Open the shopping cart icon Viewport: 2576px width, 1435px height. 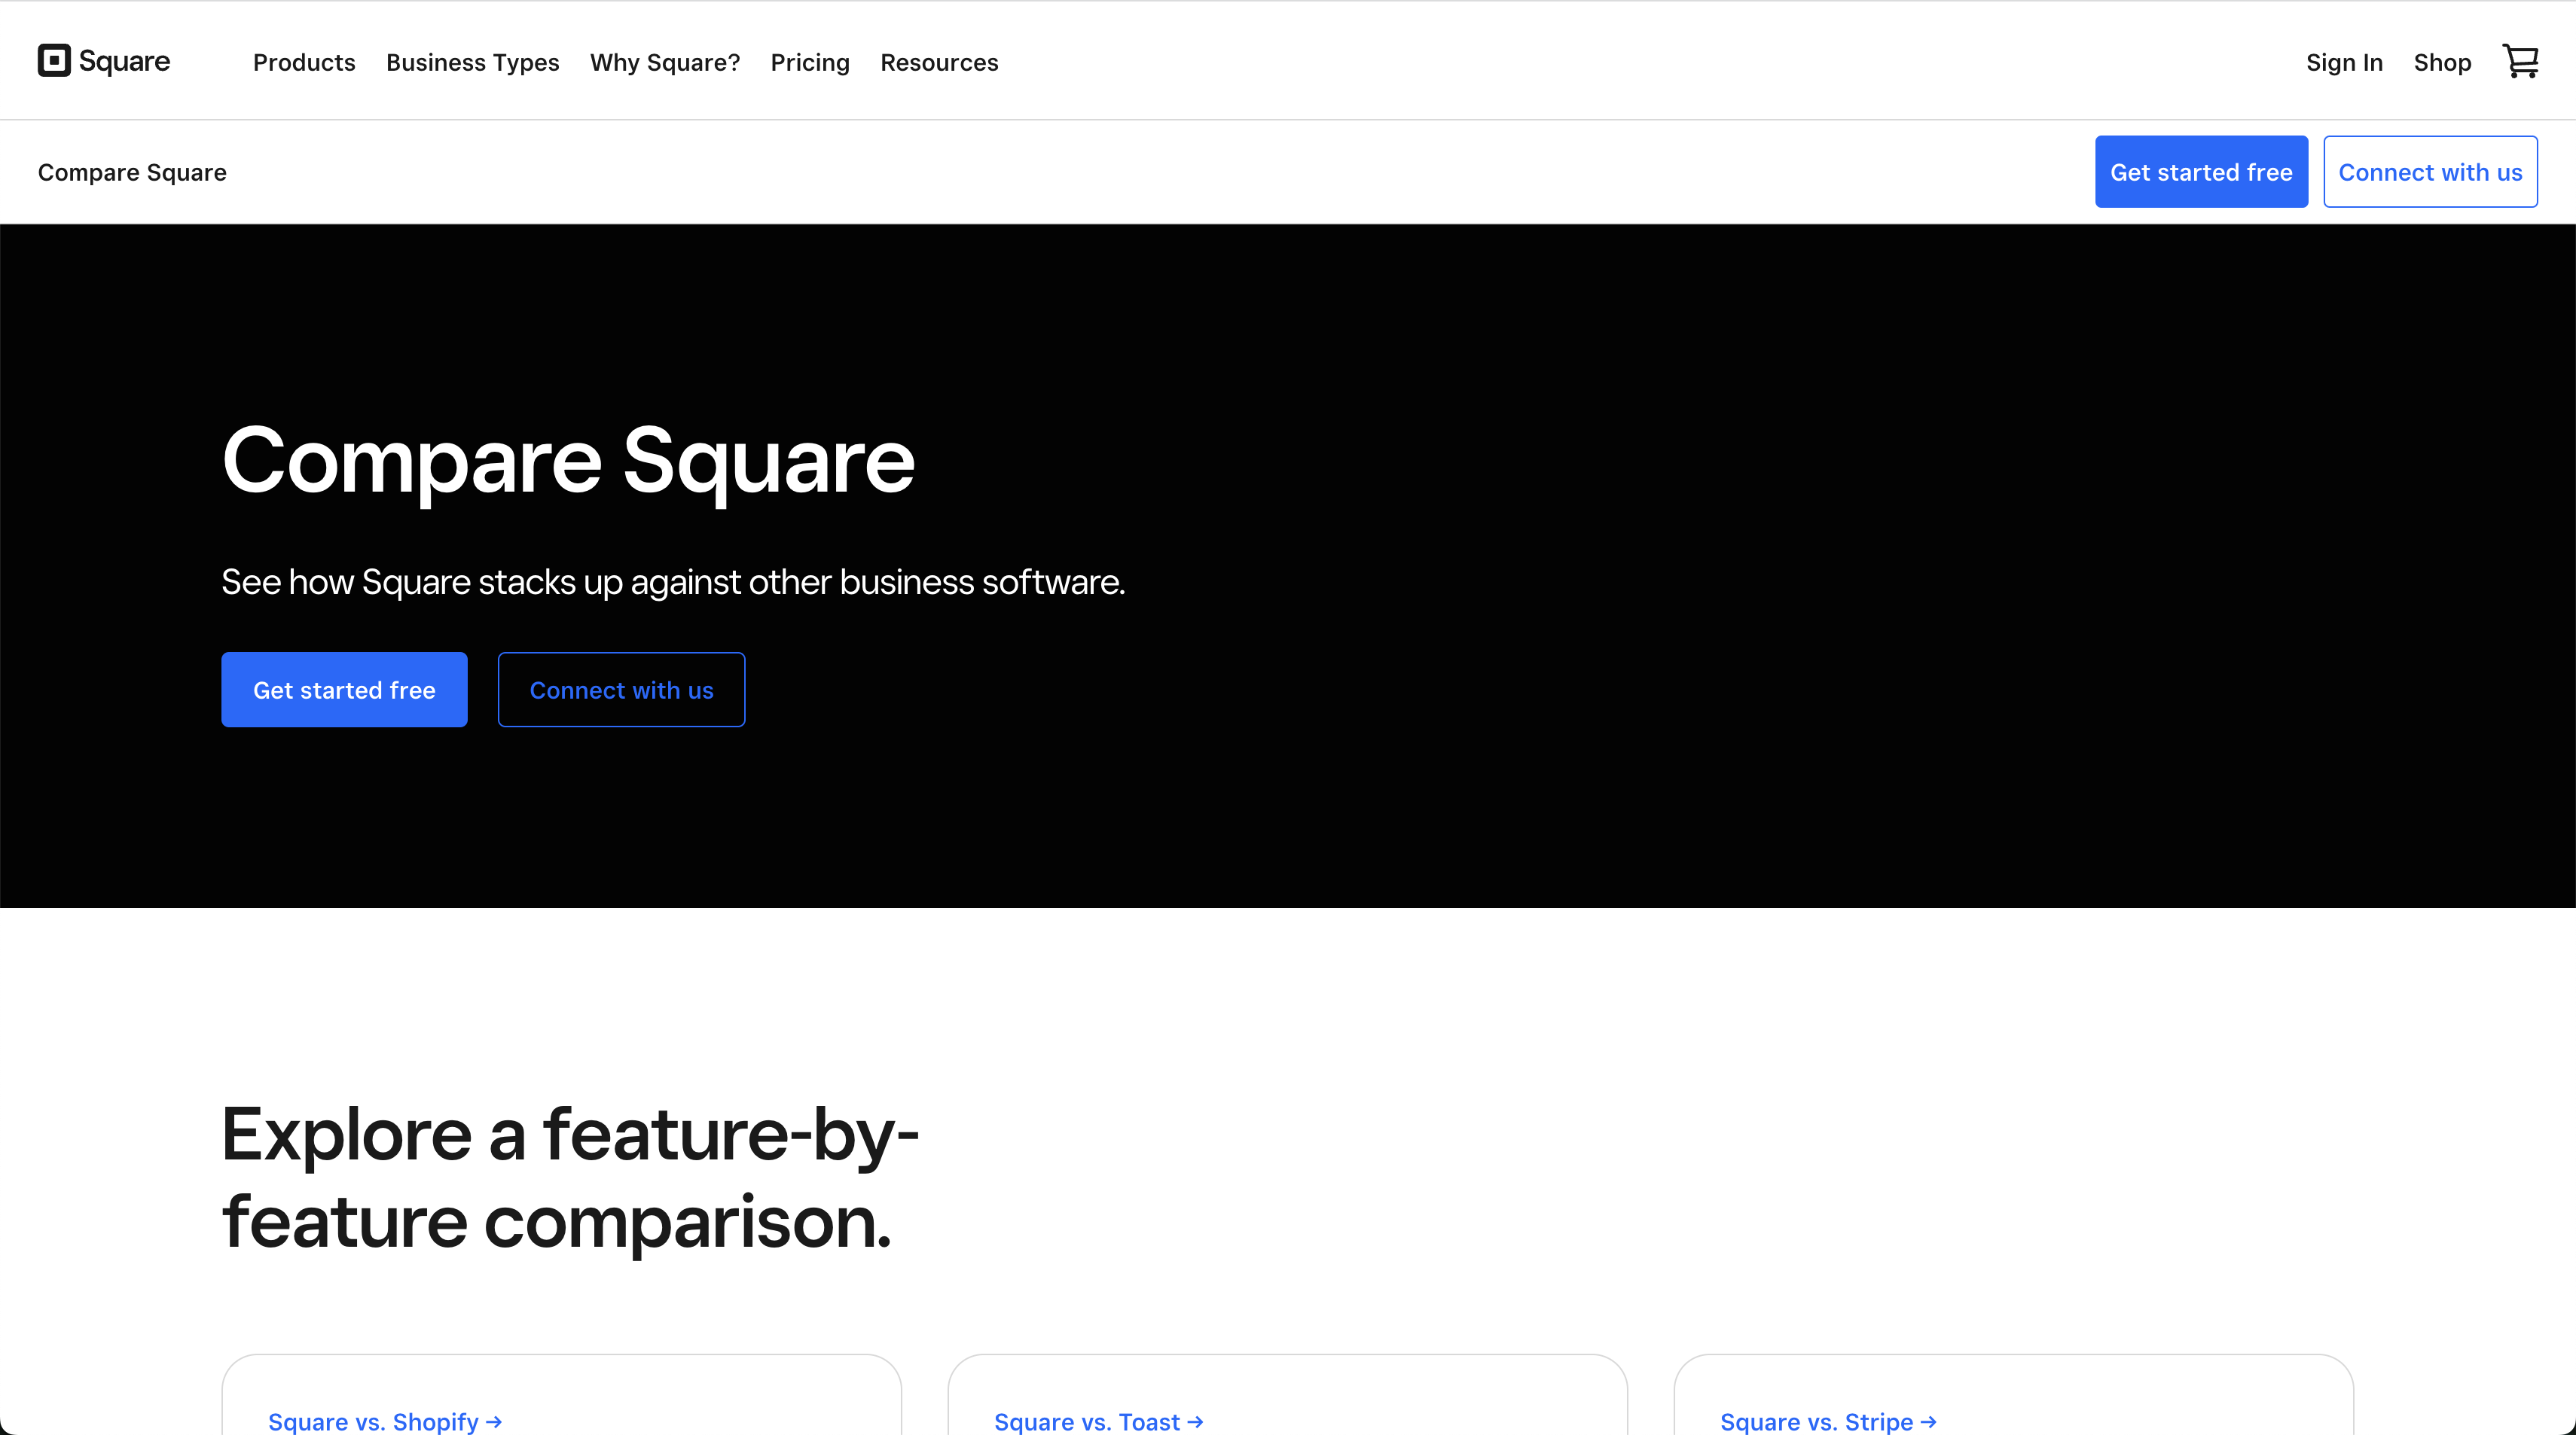pos(2521,60)
